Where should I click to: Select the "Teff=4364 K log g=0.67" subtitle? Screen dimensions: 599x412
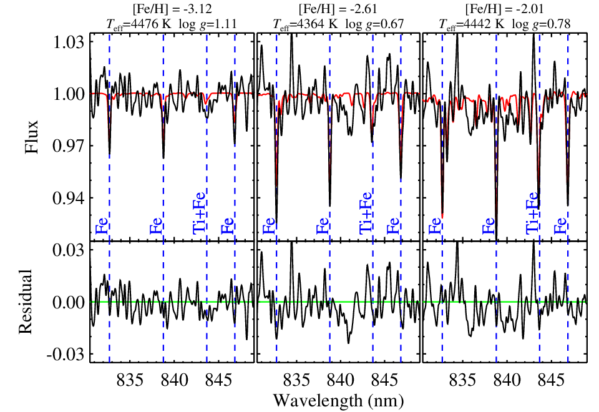coord(338,24)
